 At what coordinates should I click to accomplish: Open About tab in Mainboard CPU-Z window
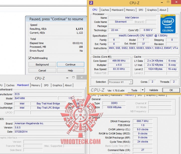pyautogui.click(x=68, y=85)
